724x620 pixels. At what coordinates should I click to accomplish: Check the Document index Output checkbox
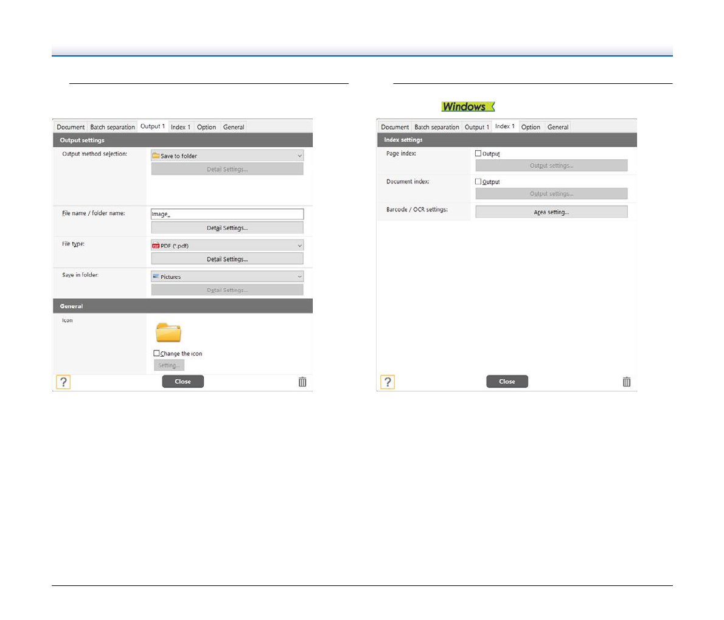tap(478, 182)
